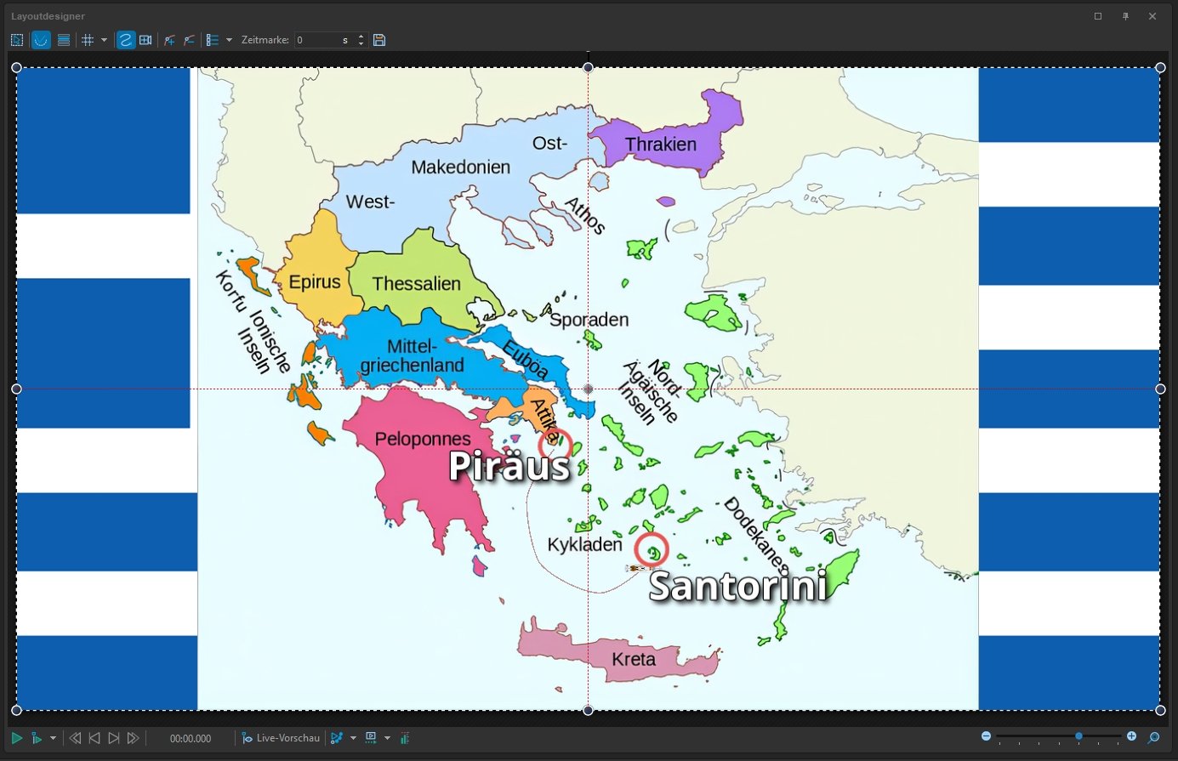Toggle the grid display icon
The image size is (1178, 761).
(x=87, y=40)
